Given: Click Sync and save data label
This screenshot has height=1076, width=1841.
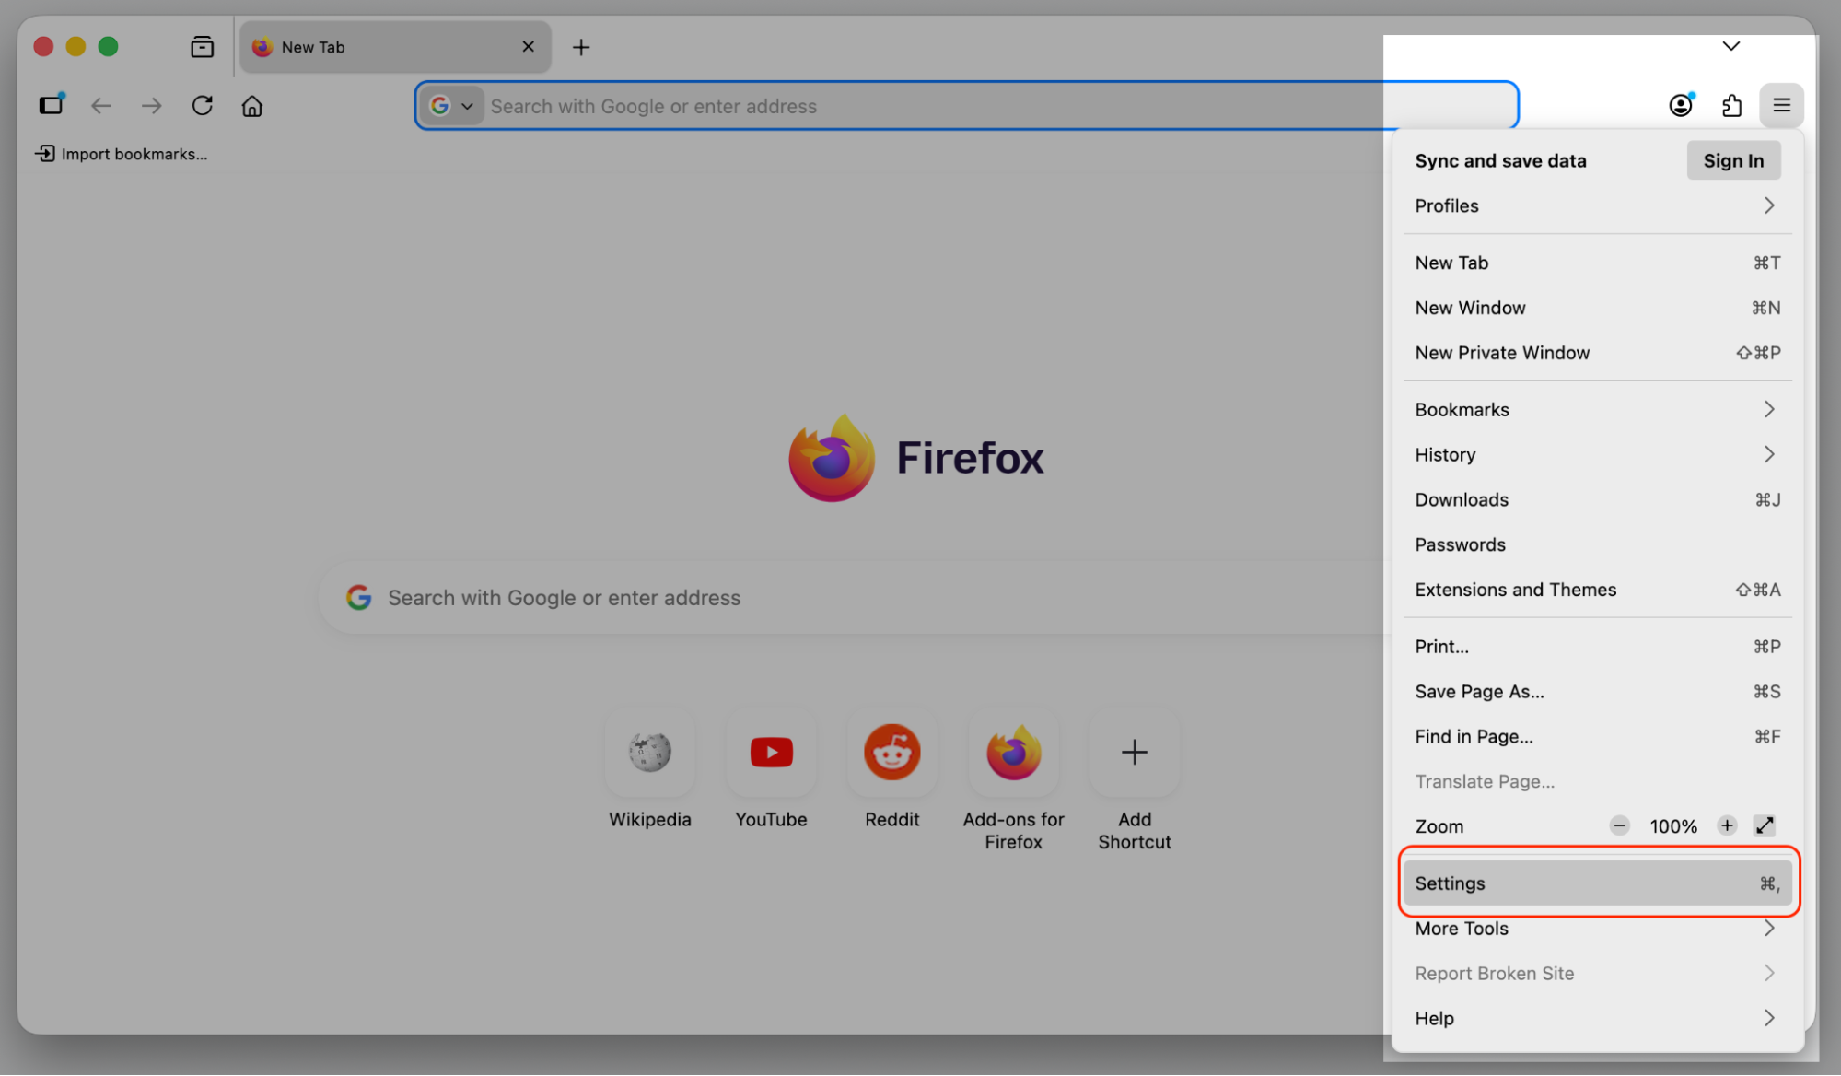Looking at the screenshot, I should 1500,160.
